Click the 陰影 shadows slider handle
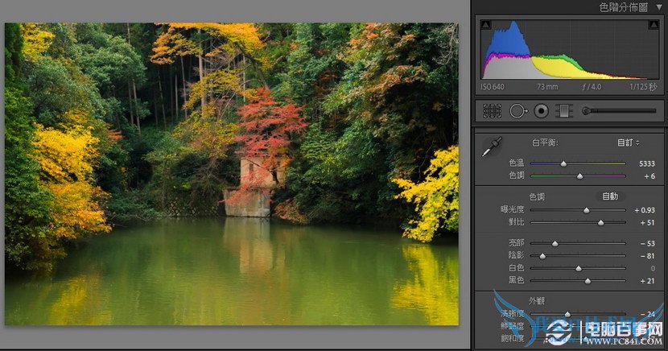The height and width of the screenshot is (351, 668). tap(542, 256)
